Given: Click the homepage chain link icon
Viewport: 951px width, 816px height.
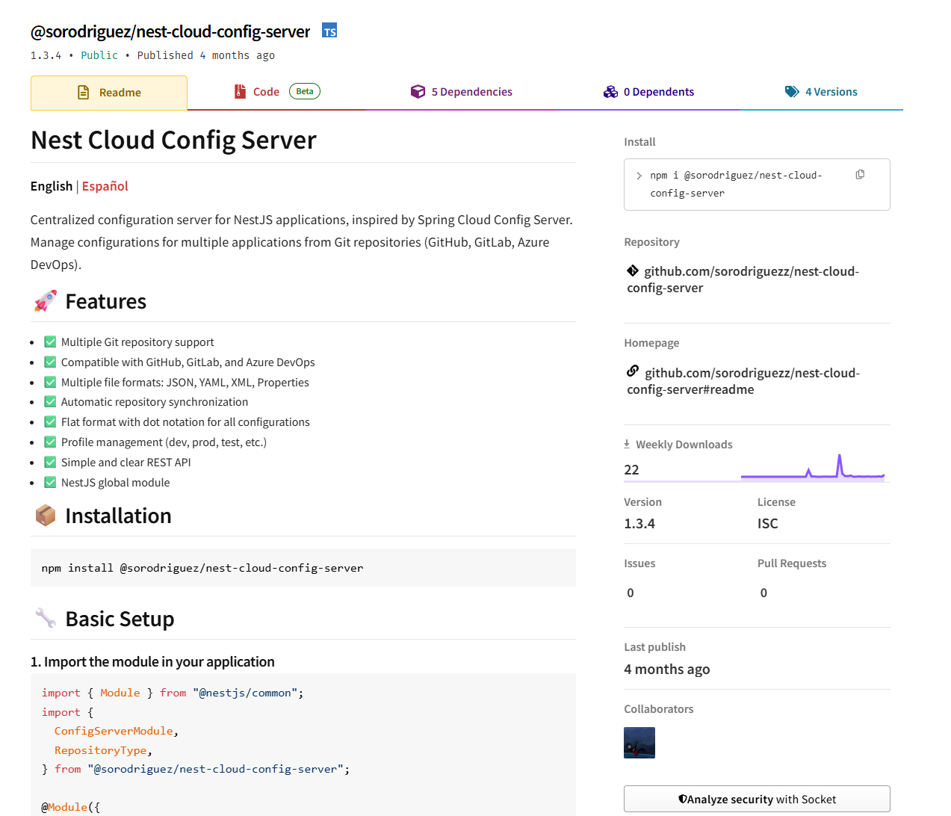Looking at the screenshot, I should 633,371.
